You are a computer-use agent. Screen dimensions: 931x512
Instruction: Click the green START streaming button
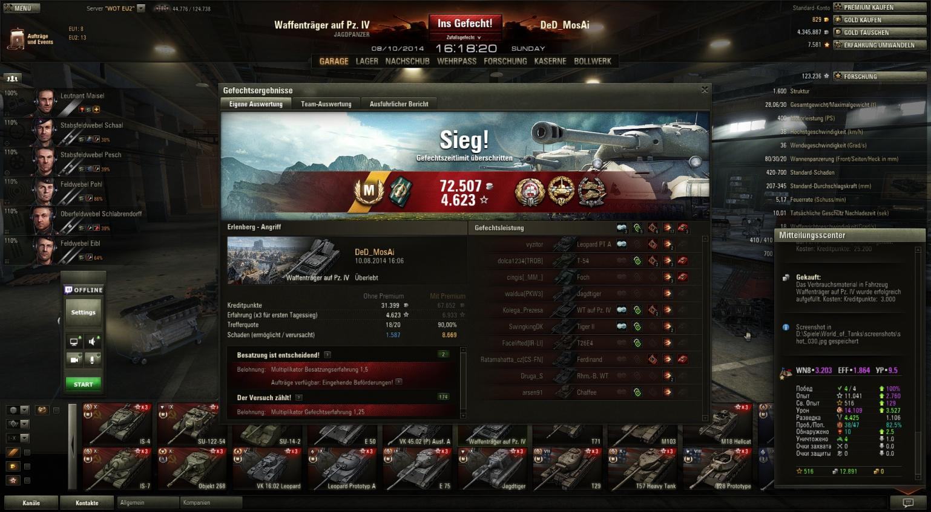point(83,384)
